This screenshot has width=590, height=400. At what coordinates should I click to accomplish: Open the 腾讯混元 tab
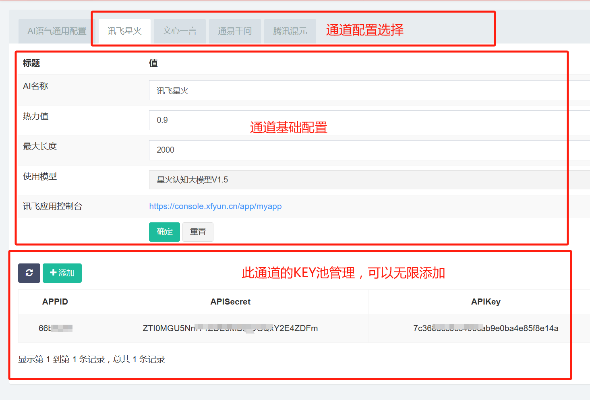click(x=290, y=31)
